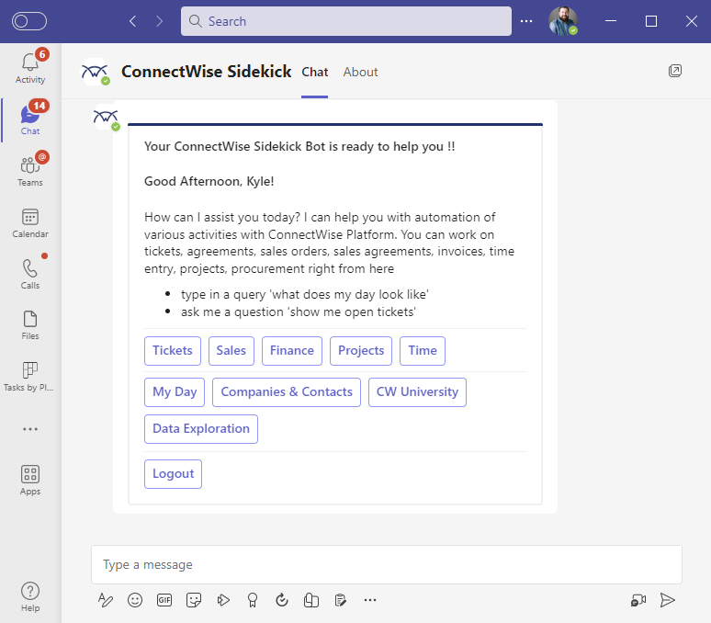This screenshot has height=623, width=711.
Task: Open Calls in the sidebar
Action: pyautogui.click(x=30, y=274)
